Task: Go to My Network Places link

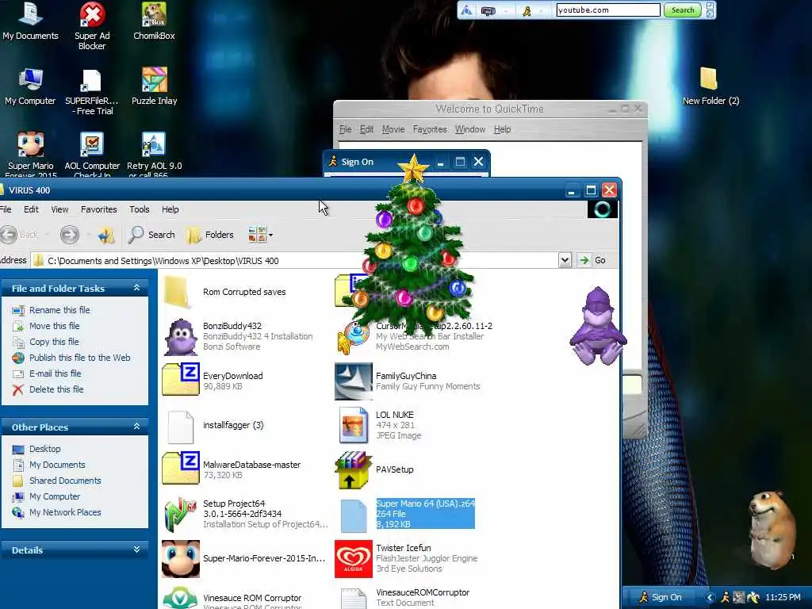Action: [x=65, y=512]
